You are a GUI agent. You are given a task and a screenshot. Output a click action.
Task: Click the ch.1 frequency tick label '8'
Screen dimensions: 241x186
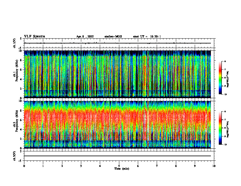21,60
